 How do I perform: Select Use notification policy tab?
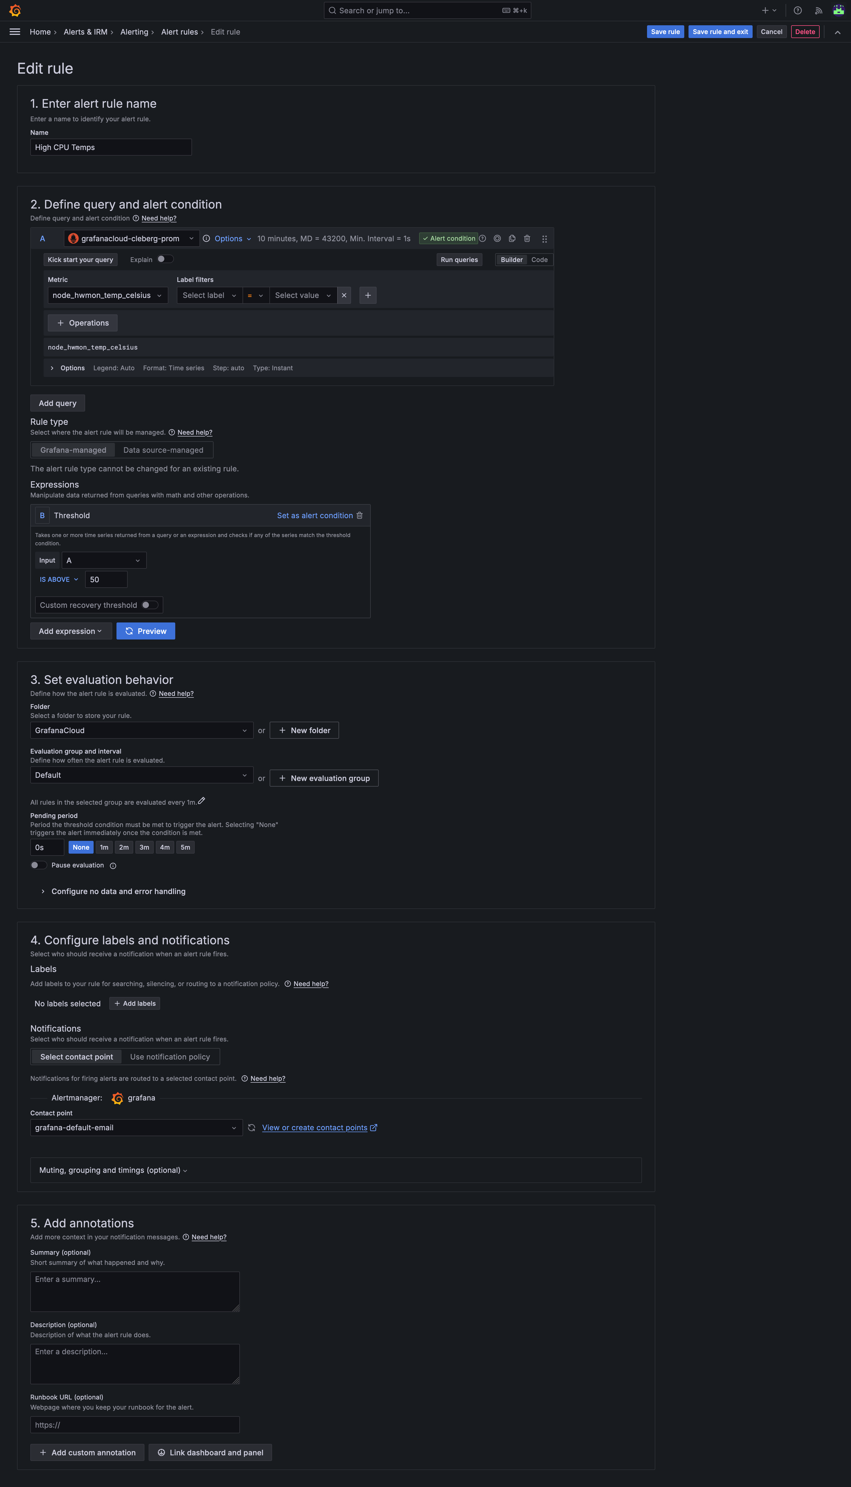point(170,1057)
